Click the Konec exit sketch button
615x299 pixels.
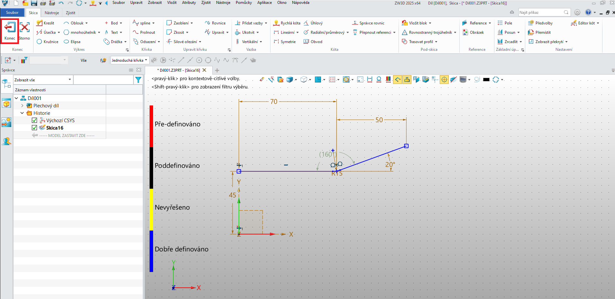tap(10, 31)
